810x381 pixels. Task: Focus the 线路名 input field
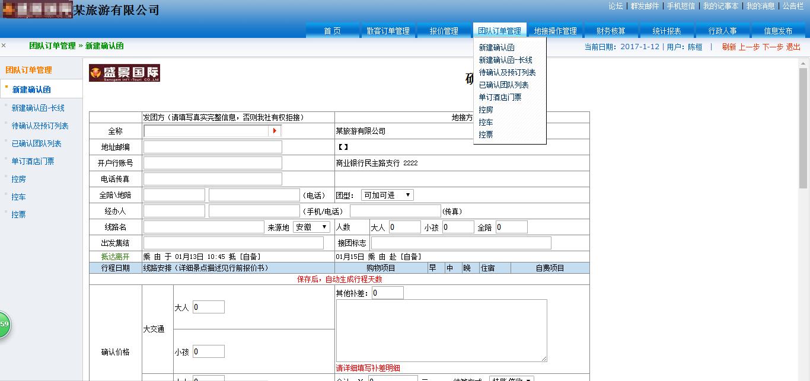[x=204, y=227]
